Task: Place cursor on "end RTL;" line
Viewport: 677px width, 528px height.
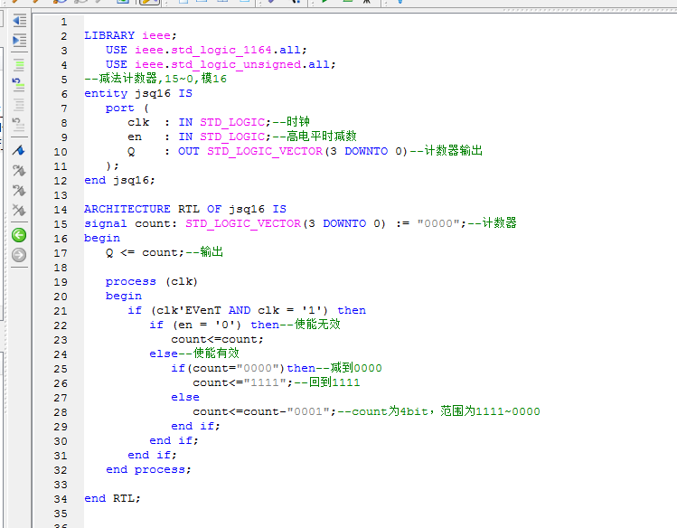Action: pyautogui.click(x=112, y=499)
